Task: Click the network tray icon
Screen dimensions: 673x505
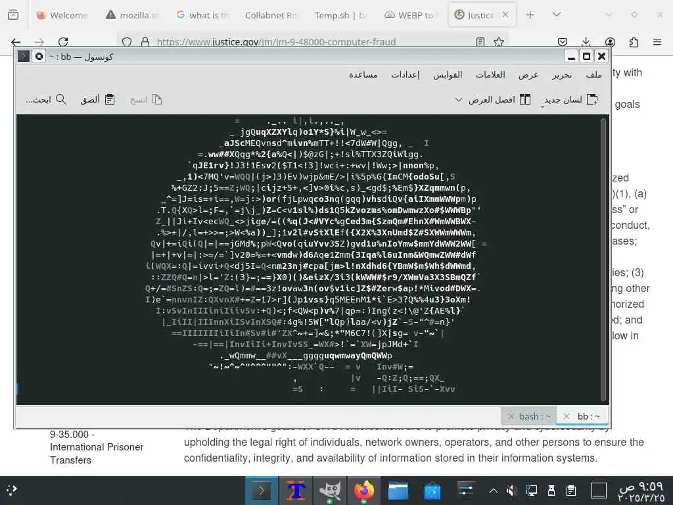Action: click(x=531, y=491)
